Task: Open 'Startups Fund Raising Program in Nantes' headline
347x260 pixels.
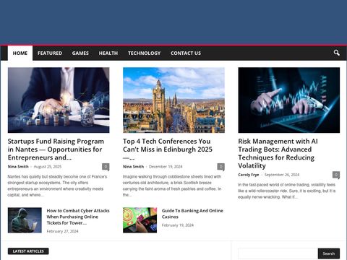Action: 56,149
